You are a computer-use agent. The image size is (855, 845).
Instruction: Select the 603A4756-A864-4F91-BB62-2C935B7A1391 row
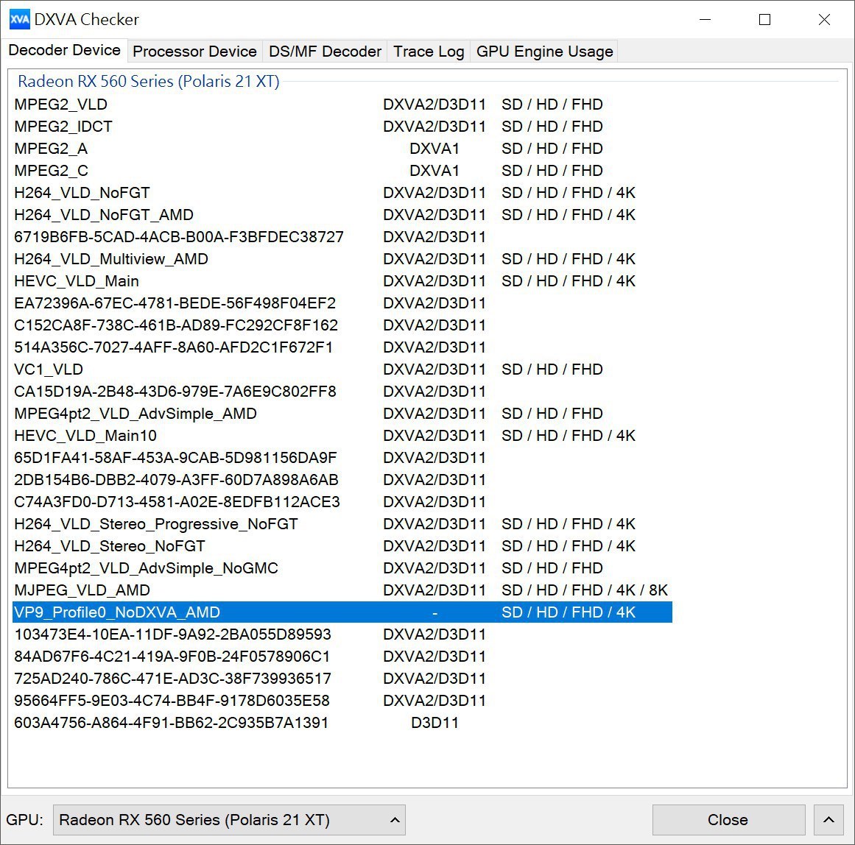pyautogui.click(x=342, y=722)
